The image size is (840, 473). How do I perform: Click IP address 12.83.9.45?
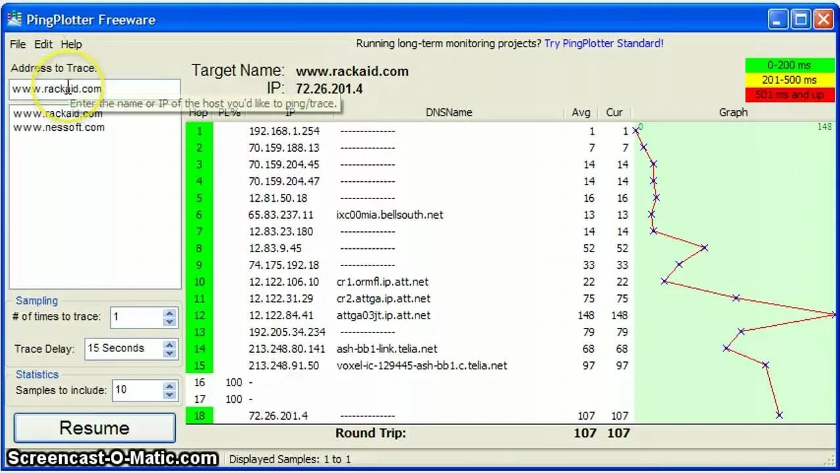(x=275, y=248)
